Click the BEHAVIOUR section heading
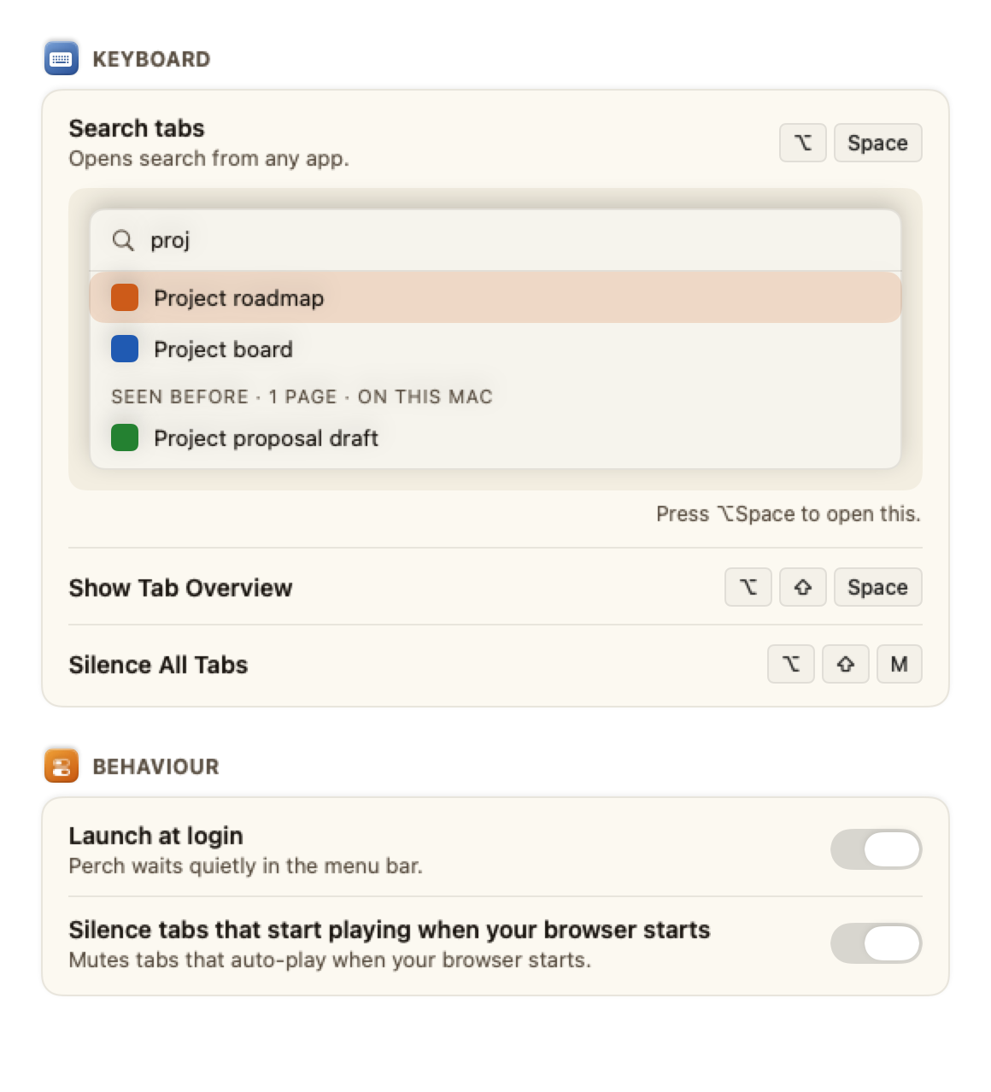This screenshot has height=1092, width=991. pos(155,766)
